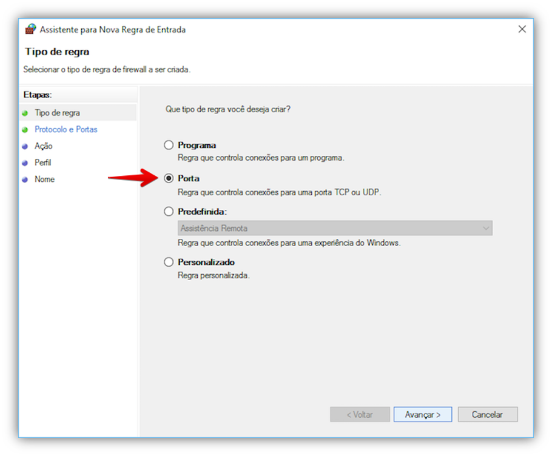
Task: Select the Nome step in the sidebar
Action: point(44,179)
